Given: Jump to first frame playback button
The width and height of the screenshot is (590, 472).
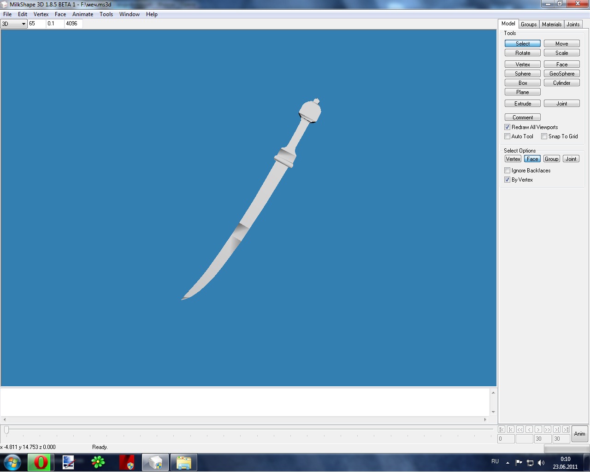Looking at the screenshot, I should point(501,429).
